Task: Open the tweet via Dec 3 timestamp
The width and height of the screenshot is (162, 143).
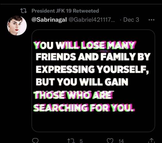Action: 131,19
